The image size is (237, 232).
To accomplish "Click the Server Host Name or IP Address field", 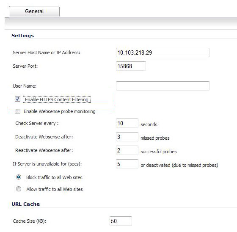I will pyautogui.click(x=163, y=52).
